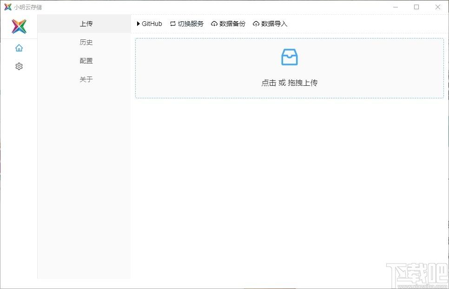
Task: Open the 配置 configuration page
Action: pos(84,61)
